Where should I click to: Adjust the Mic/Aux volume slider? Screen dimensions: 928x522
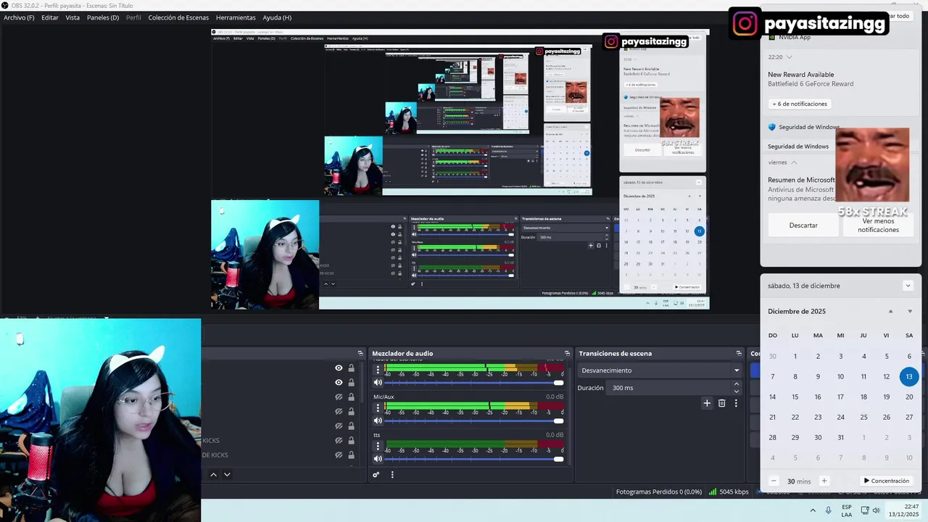(x=475, y=420)
